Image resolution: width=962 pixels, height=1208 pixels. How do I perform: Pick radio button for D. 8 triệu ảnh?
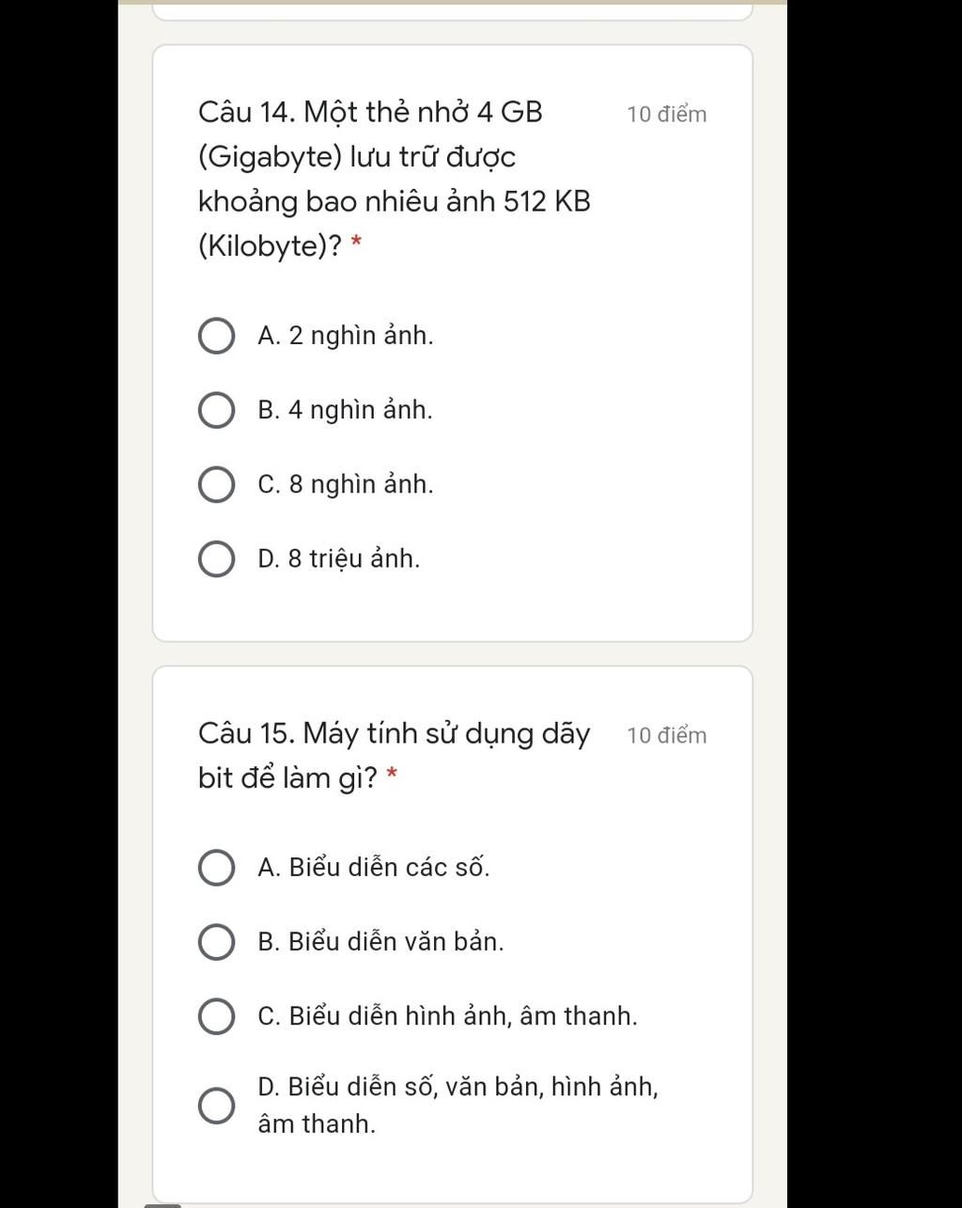(x=216, y=559)
